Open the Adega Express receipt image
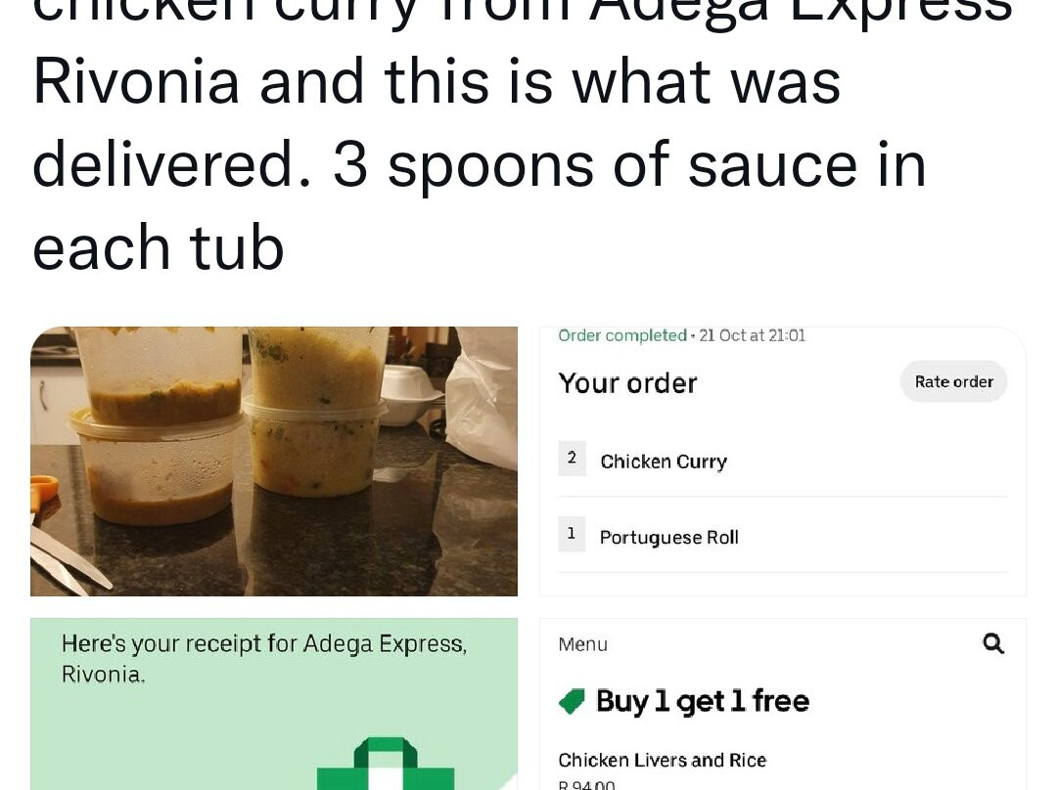 point(274,704)
